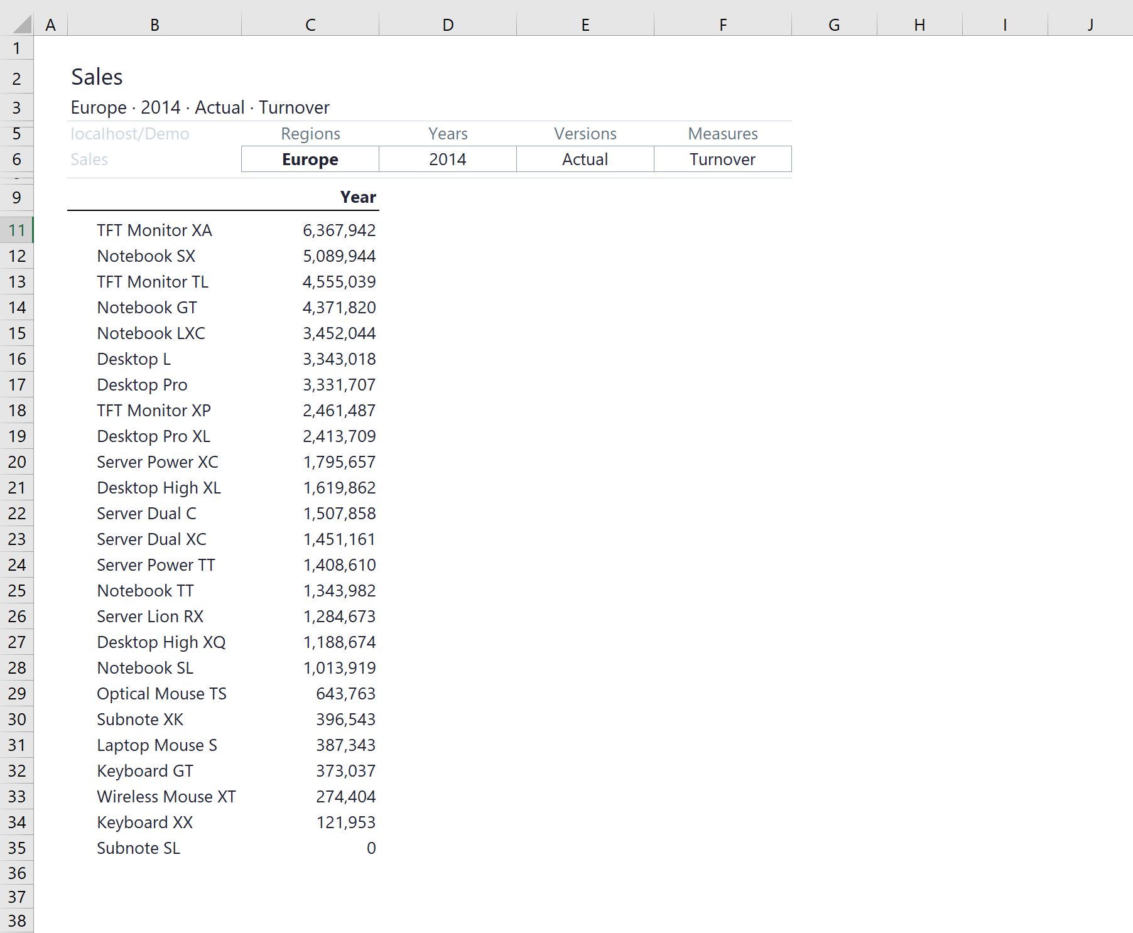Open the Turnover measure selector
The width and height of the screenshot is (1133, 933).
point(723,159)
